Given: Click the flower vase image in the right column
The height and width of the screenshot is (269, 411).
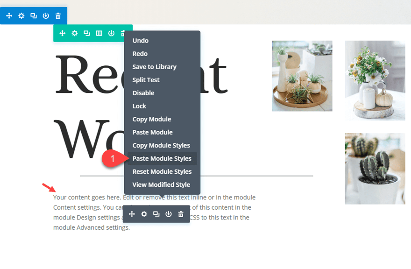Looking at the screenshot, I should [x=375, y=80].
